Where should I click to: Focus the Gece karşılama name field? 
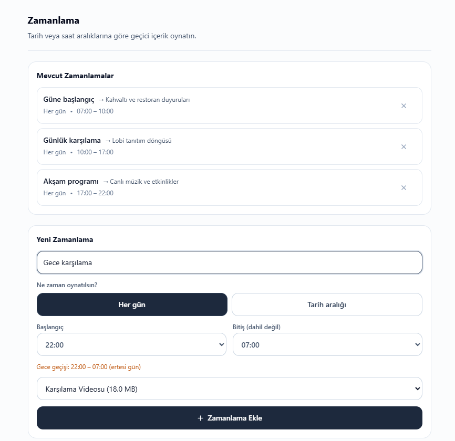pos(230,262)
